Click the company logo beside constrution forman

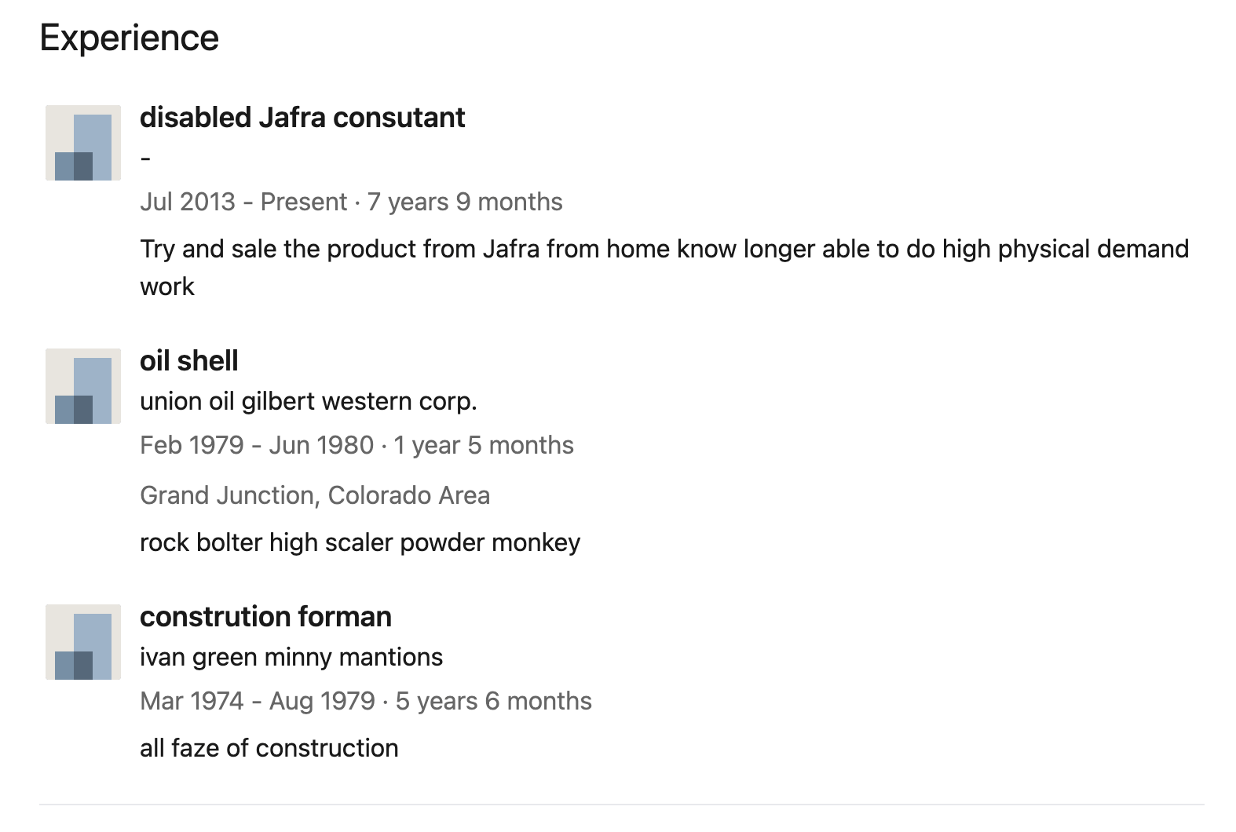(83, 642)
